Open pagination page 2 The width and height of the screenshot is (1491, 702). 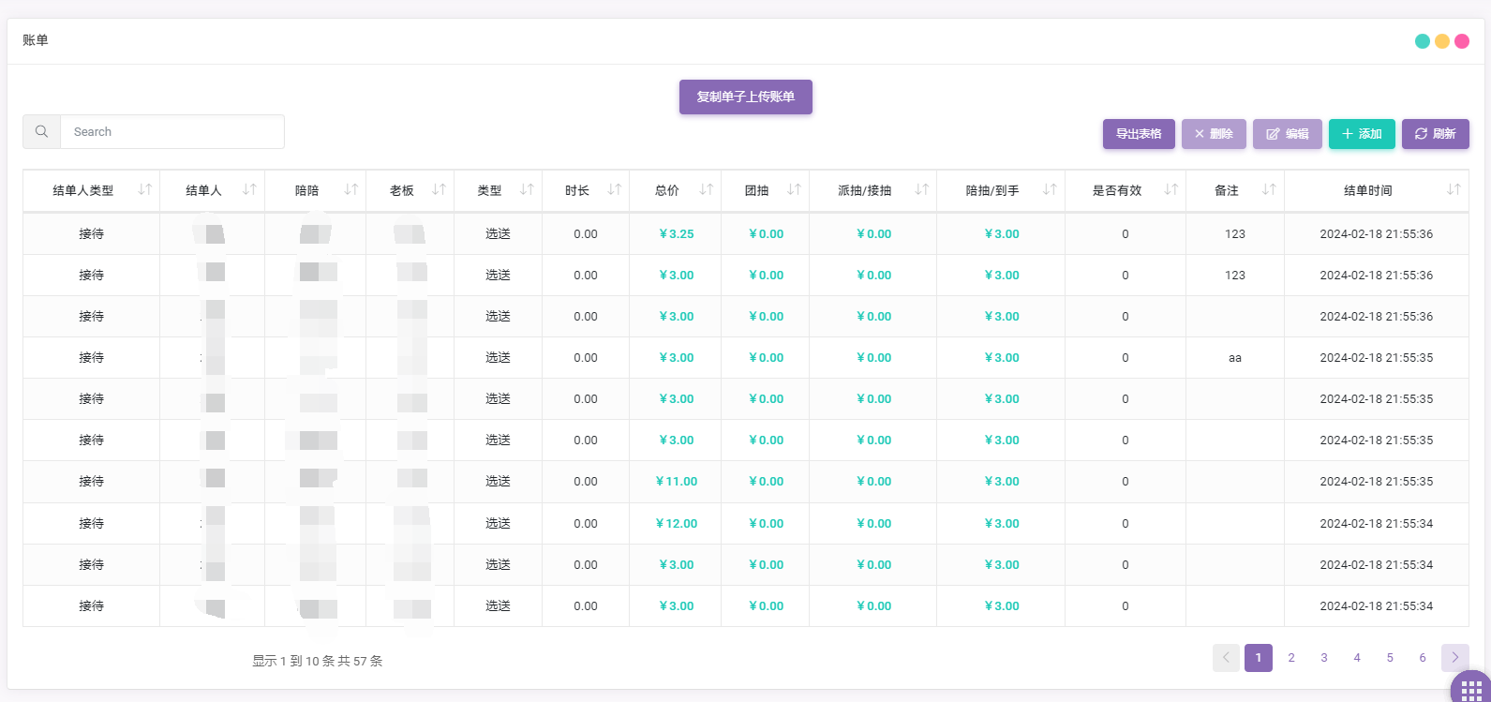1291,658
